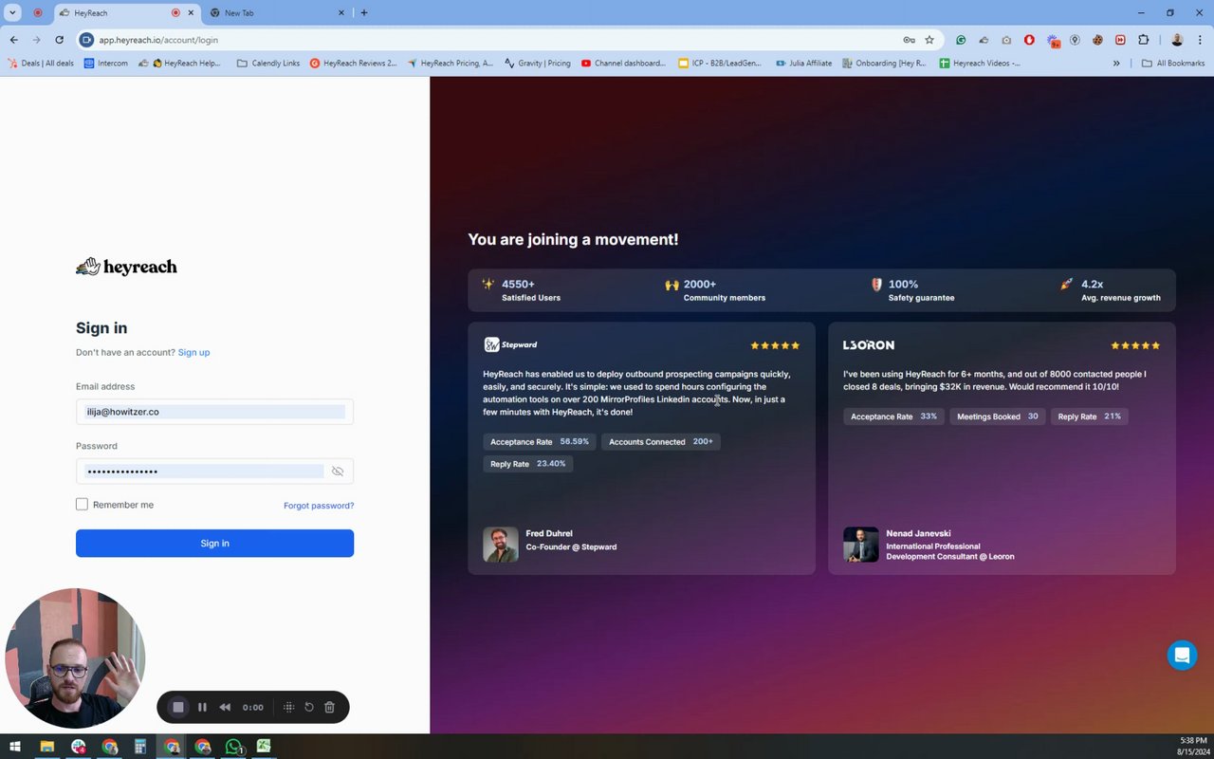Open the extension with orange 9+ badge
This screenshot has height=759, width=1214.
[1053, 41]
